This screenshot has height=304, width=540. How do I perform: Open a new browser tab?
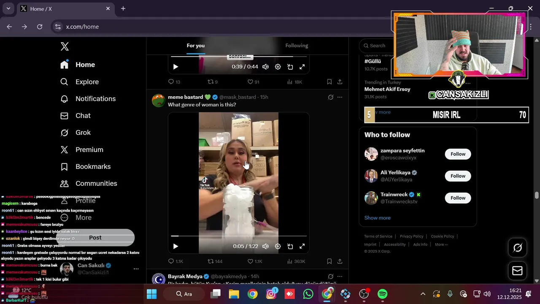(123, 8)
